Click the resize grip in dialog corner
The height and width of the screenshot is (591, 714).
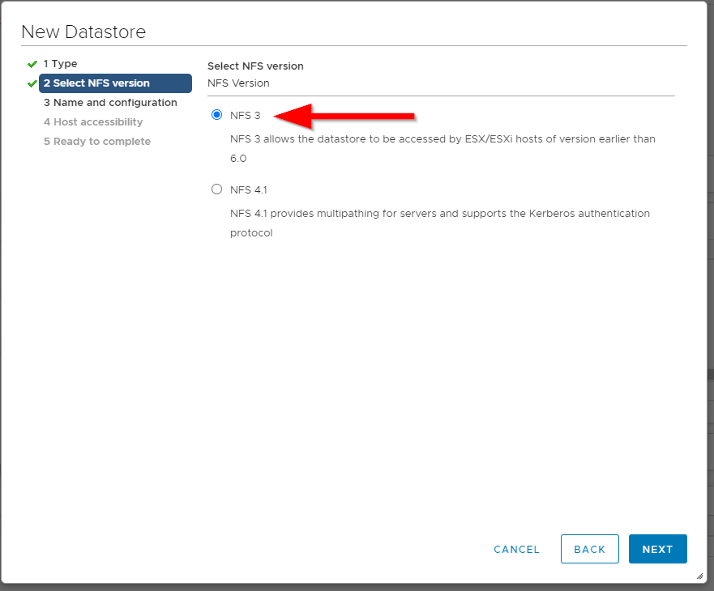[x=699, y=576]
